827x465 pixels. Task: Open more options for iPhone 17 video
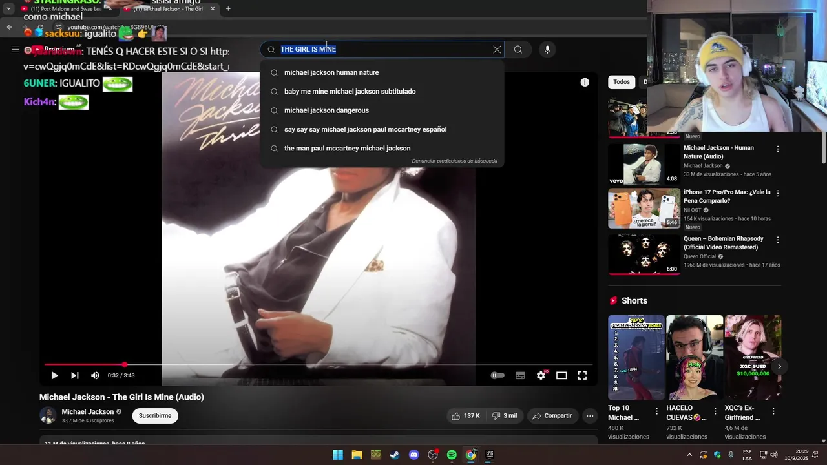pos(778,193)
